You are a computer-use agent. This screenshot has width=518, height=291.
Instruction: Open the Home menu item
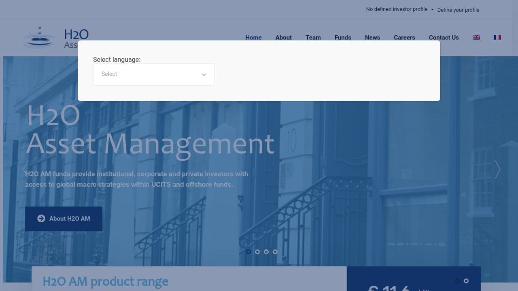(253, 37)
